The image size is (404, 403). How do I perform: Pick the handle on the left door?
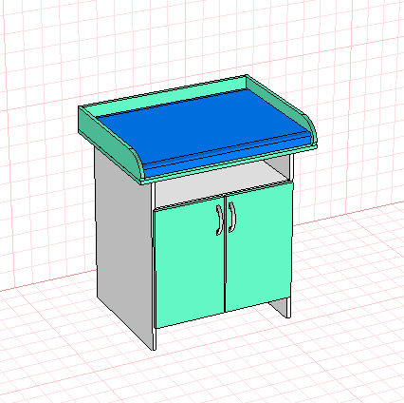pyautogui.click(x=219, y=221)
